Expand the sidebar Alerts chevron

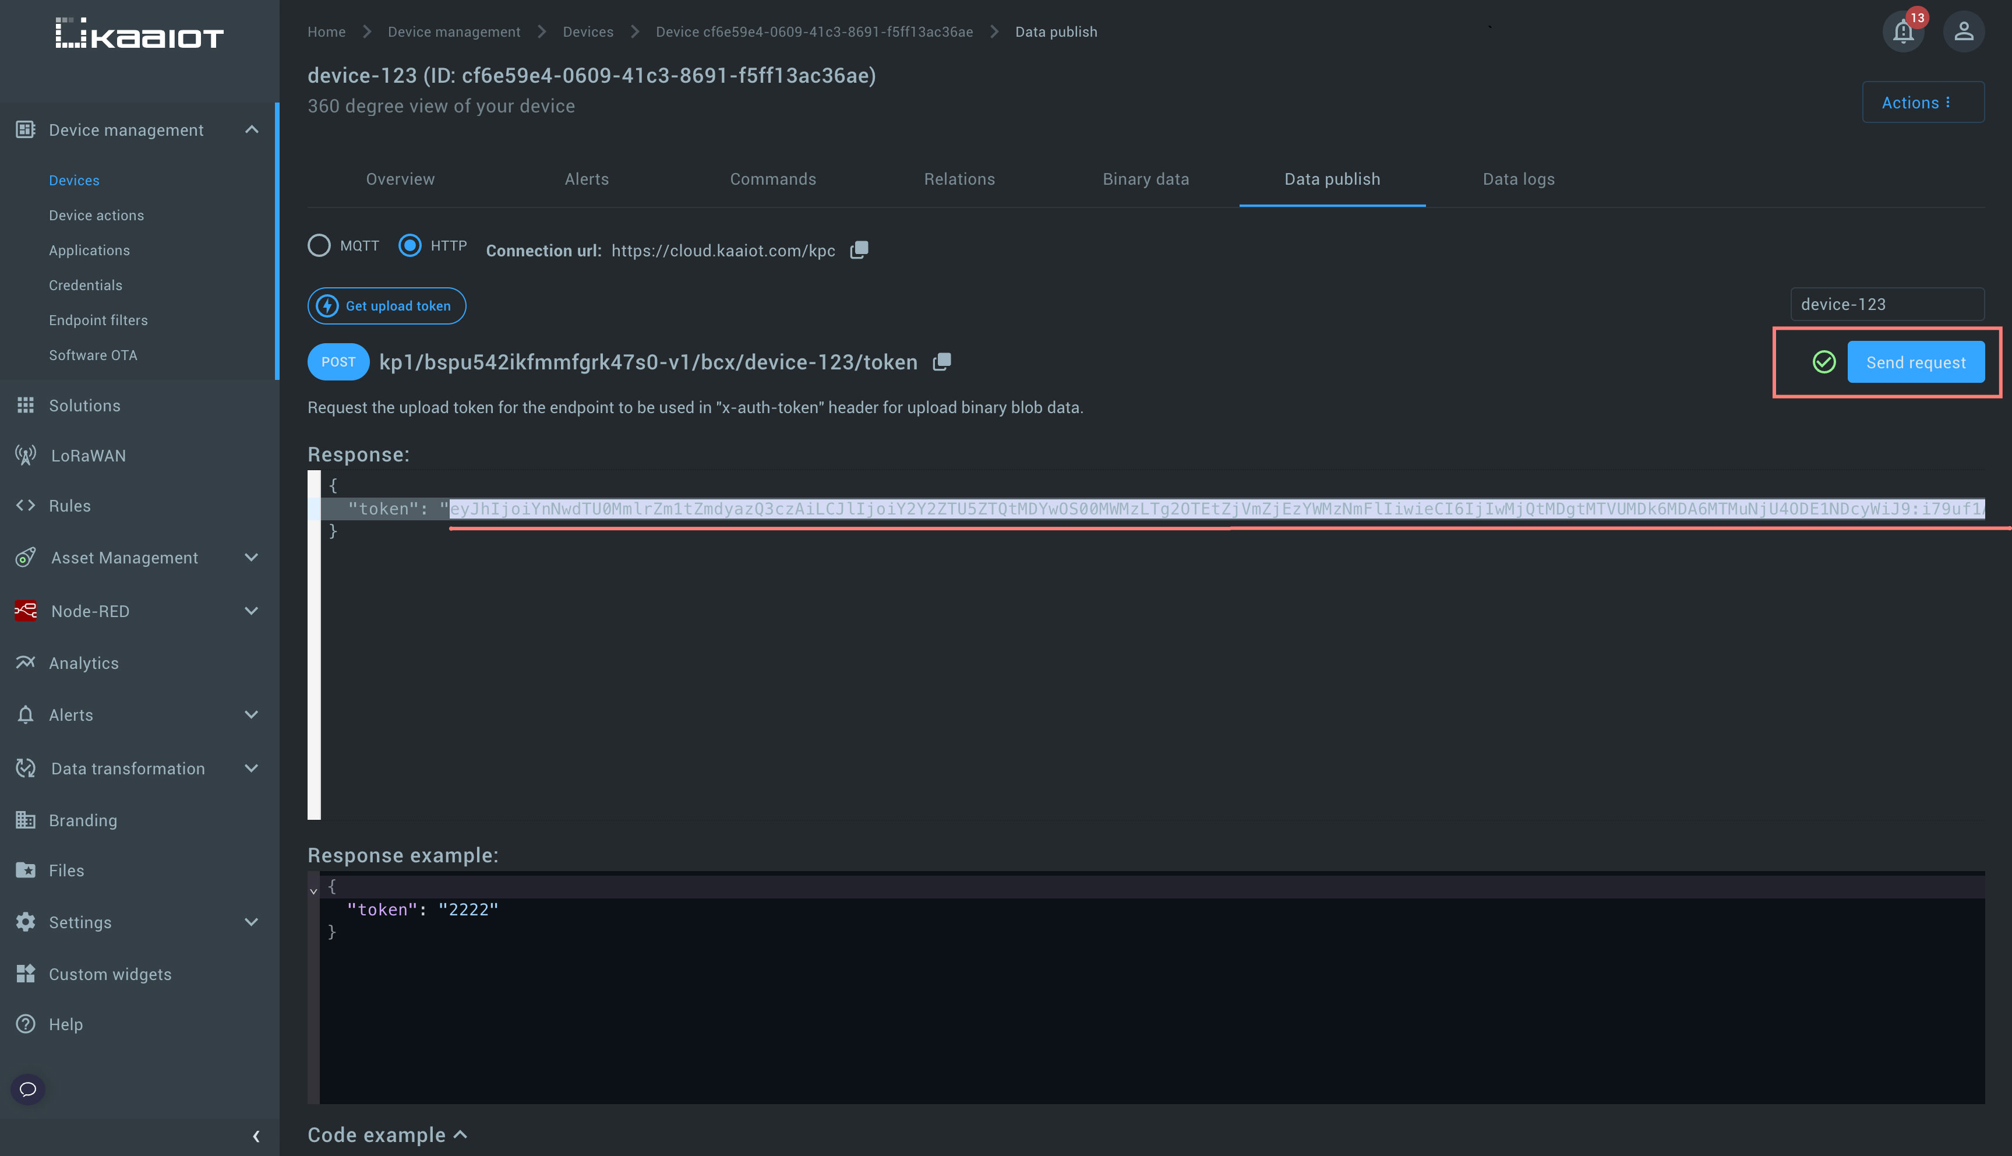pos(252,714)
